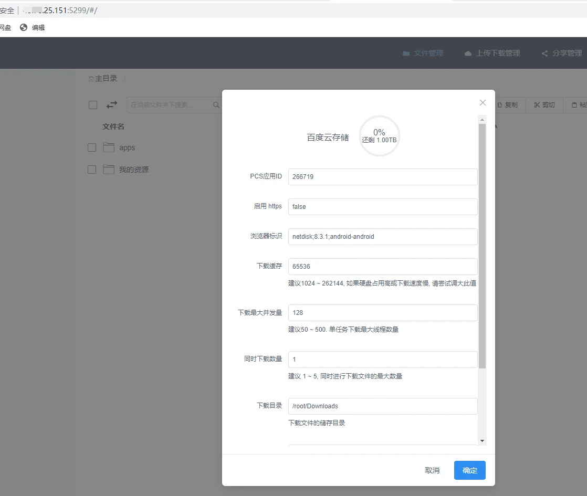Open the 文件管理 tab

pyautogui.click(x=423, y=53)
